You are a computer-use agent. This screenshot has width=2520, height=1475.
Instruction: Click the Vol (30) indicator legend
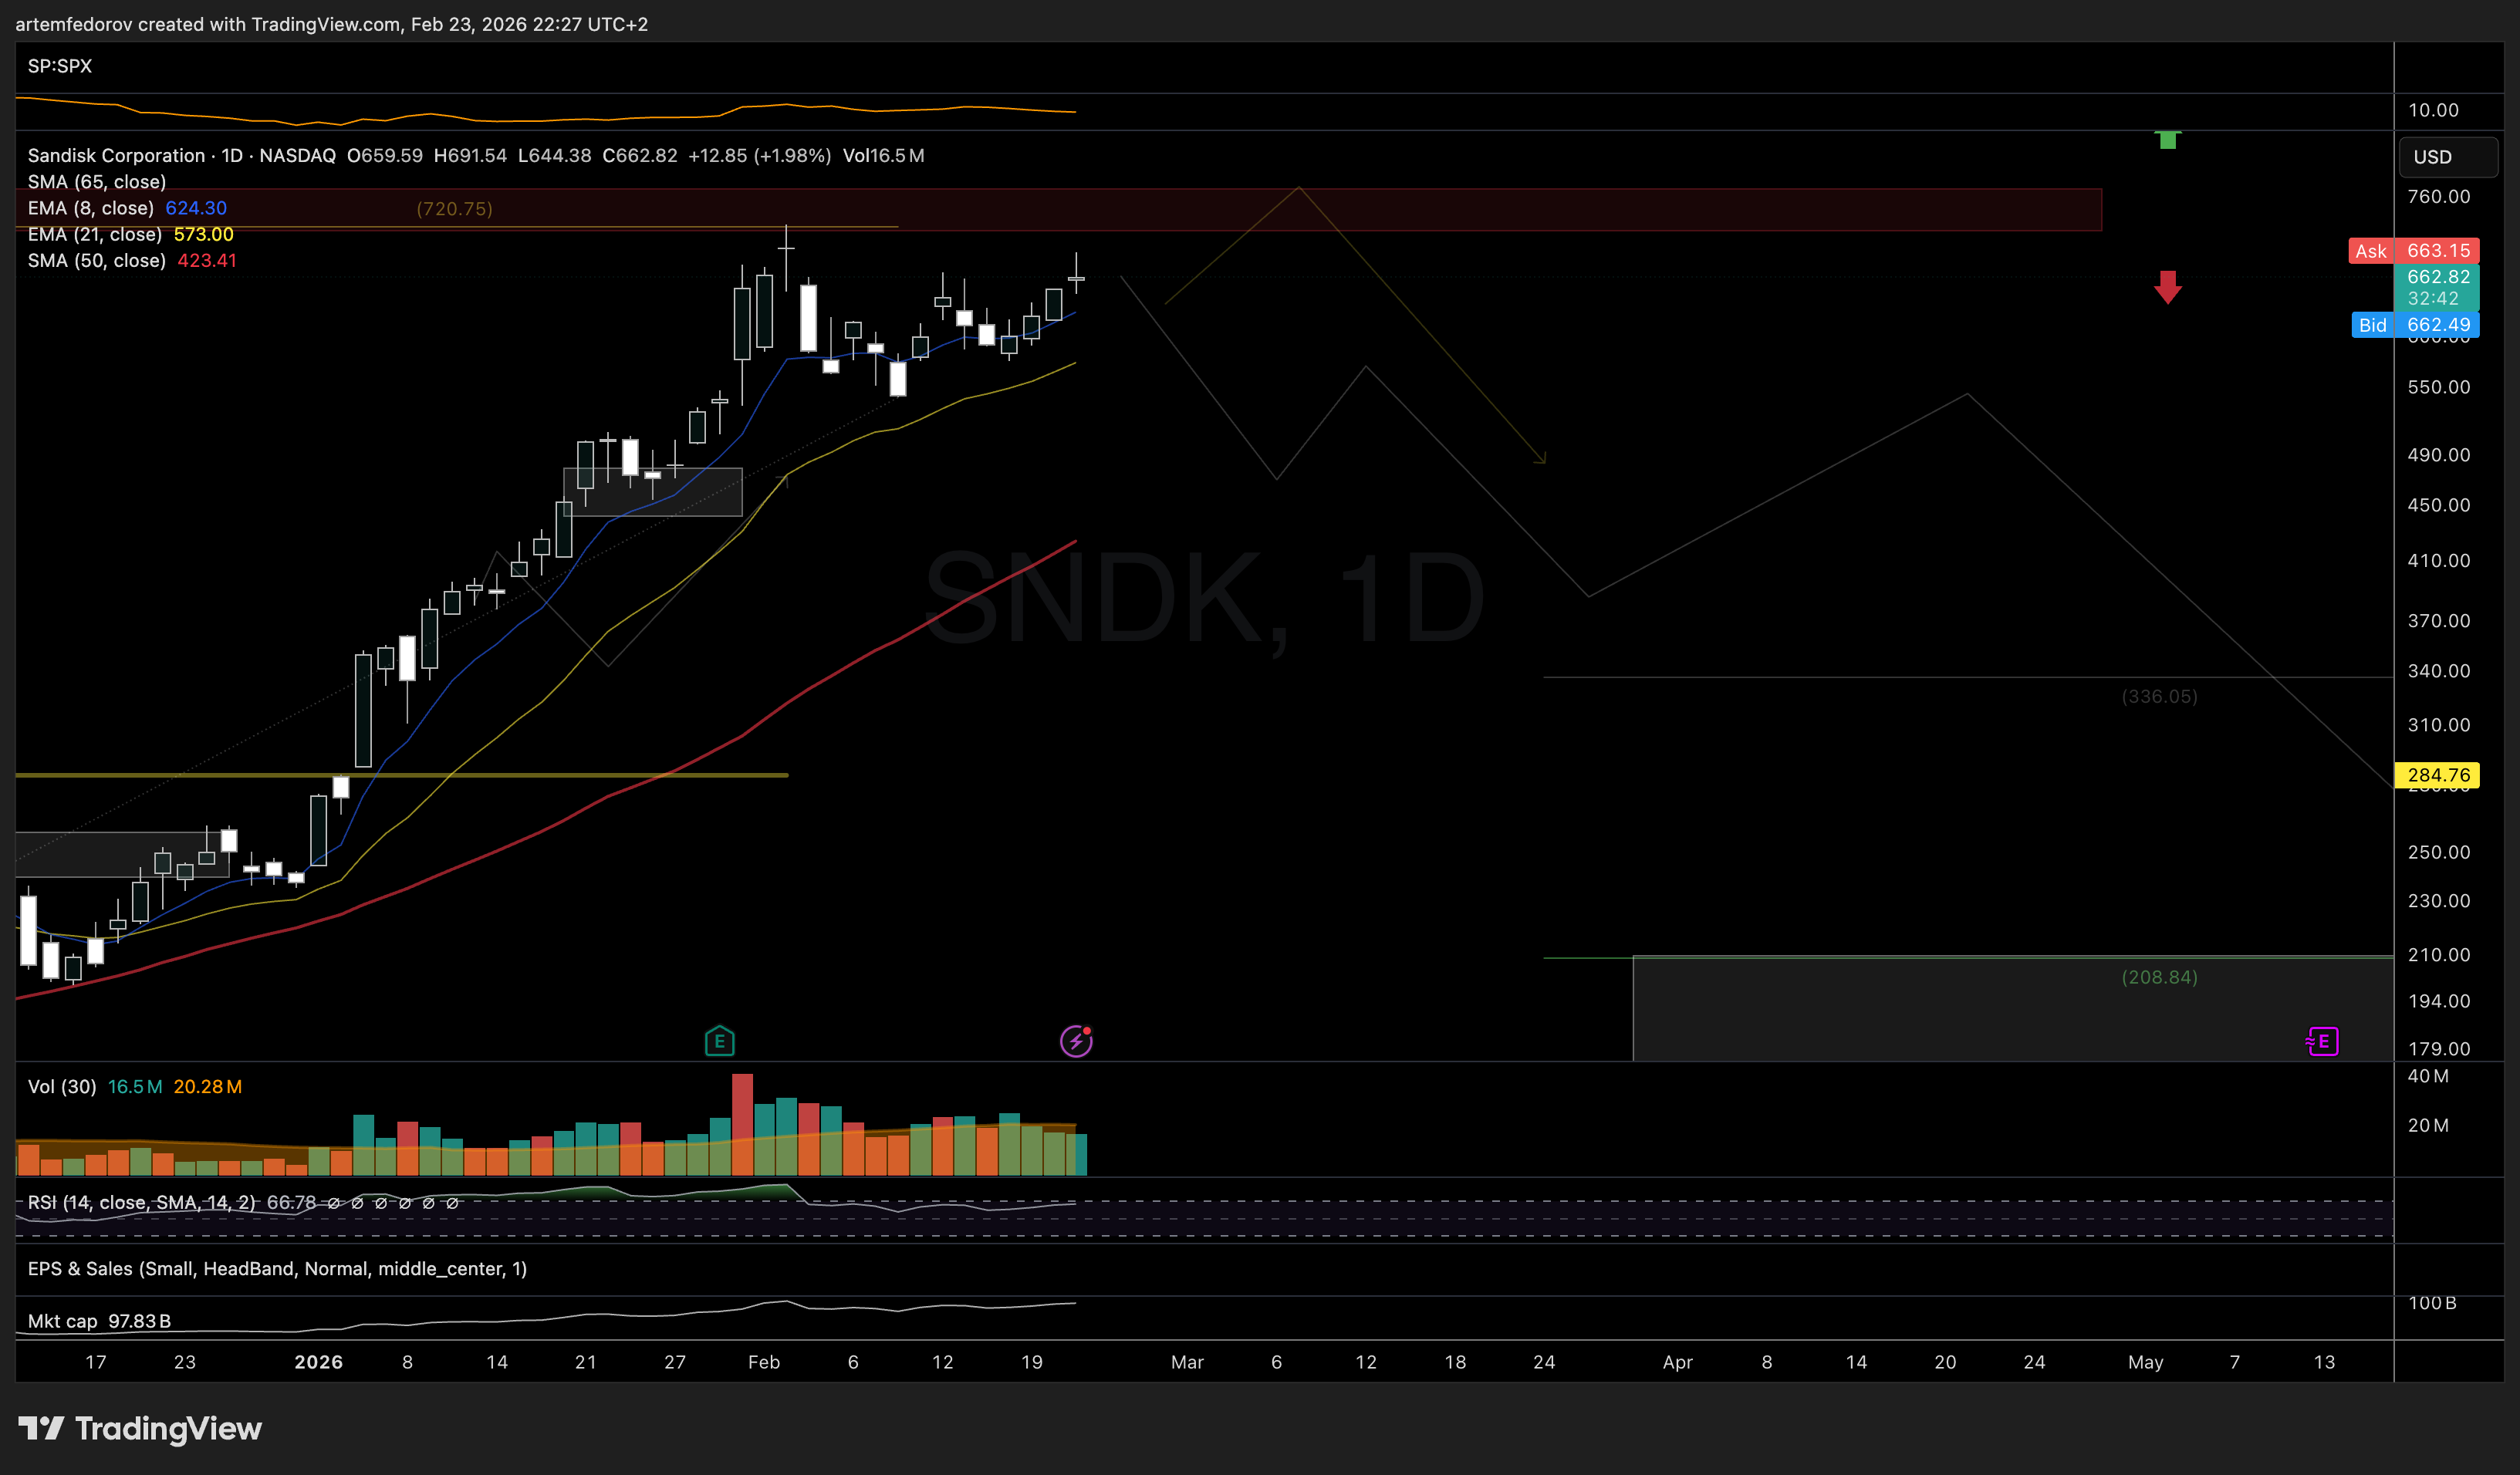click(135, 1086)
